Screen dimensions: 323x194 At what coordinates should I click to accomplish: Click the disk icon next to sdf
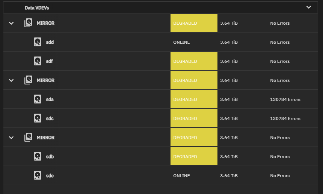pyautogui.click(x=38, y=61)
